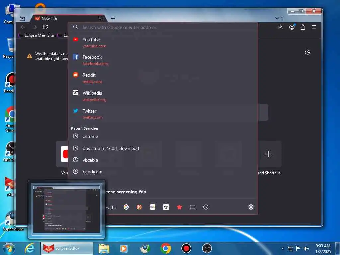The width and height of the screenshot is (340, 255).
Task: Open the network tray icon
Action: 290,249
